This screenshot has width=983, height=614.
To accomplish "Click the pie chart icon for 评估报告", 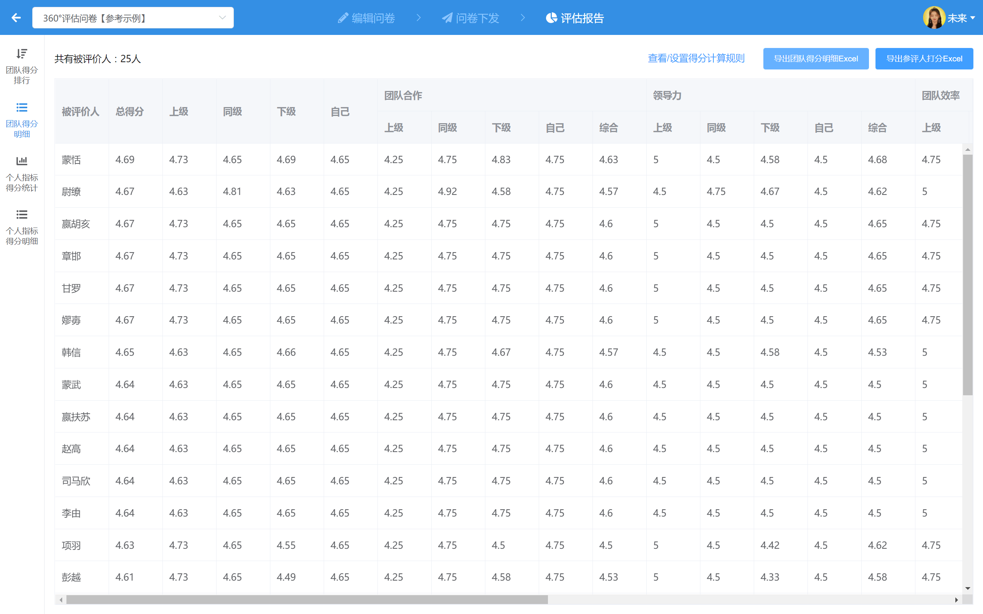I will click(551, 18).
